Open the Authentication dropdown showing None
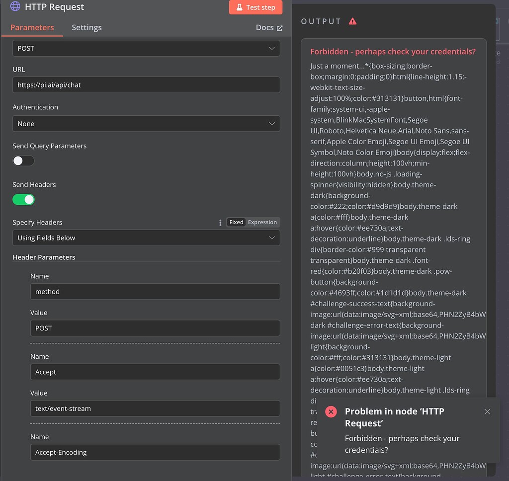509x481 pixels. tap(146, 123)
